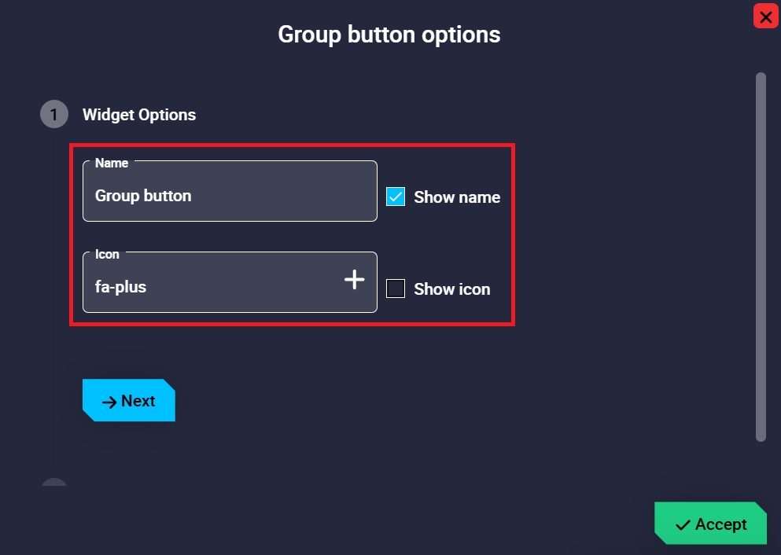
Task: Click the "Show name" text label
Action: 457,197
